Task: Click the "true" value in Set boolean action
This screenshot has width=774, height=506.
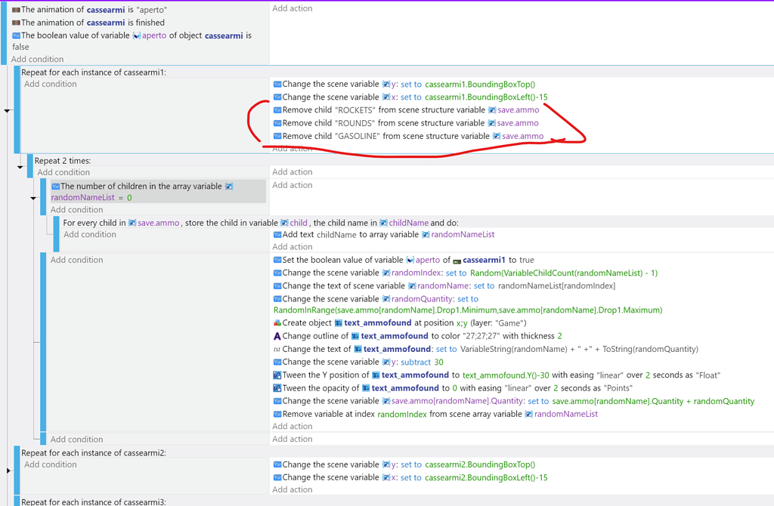Action: coord(526,260)
